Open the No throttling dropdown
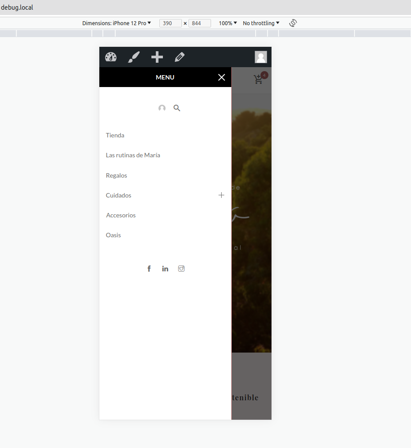The height and width of the screenshot is (448, 411). pyautogui.click(x=261, y=23)
